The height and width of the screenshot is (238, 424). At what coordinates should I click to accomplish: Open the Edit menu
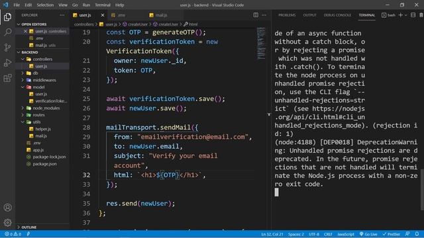point(28,5)
